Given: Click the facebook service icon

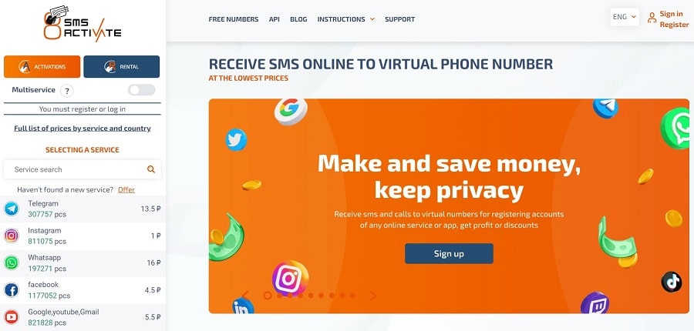Looking at the screenshot, I should 12,290.
